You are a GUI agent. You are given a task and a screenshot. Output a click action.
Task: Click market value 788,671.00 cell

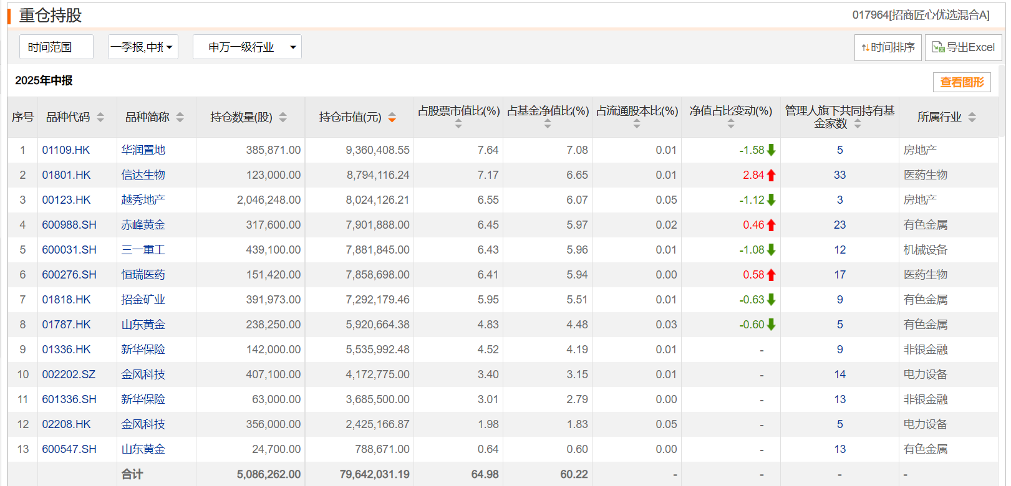(x=382, y=449)
